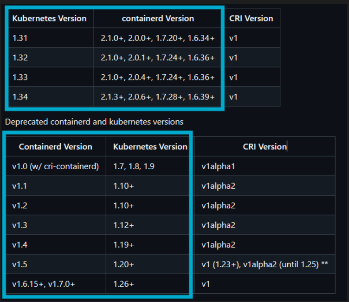Select the 'v1.4' containerd version cell
This screenshot has width=349, height=302.
(56, 244)
